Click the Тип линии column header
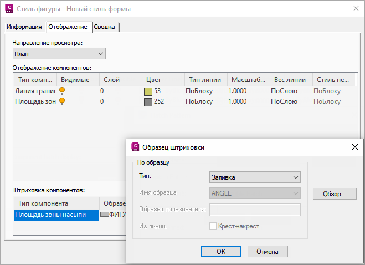 coord(205,79)
